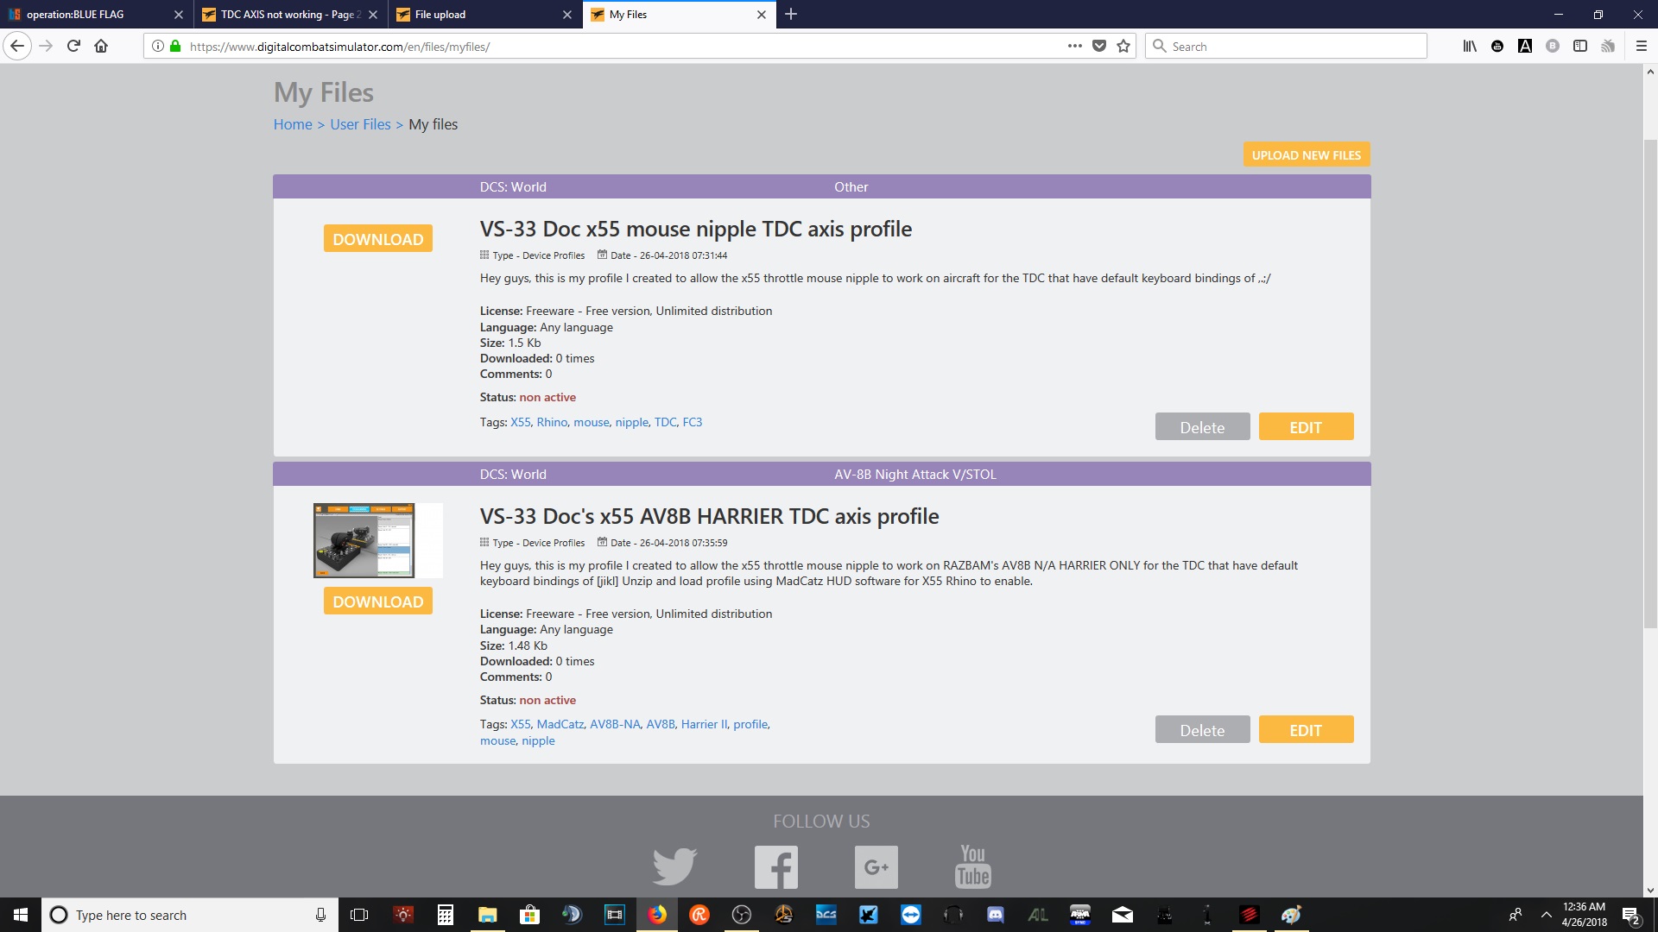This screenshot has height=932, width=1658.
Task: View site security padlock info
Action: click(x=175, y=47)
